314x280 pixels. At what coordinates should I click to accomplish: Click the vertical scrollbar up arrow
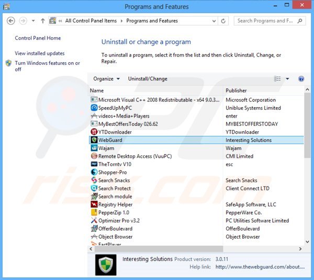click(x=307, y=90)
